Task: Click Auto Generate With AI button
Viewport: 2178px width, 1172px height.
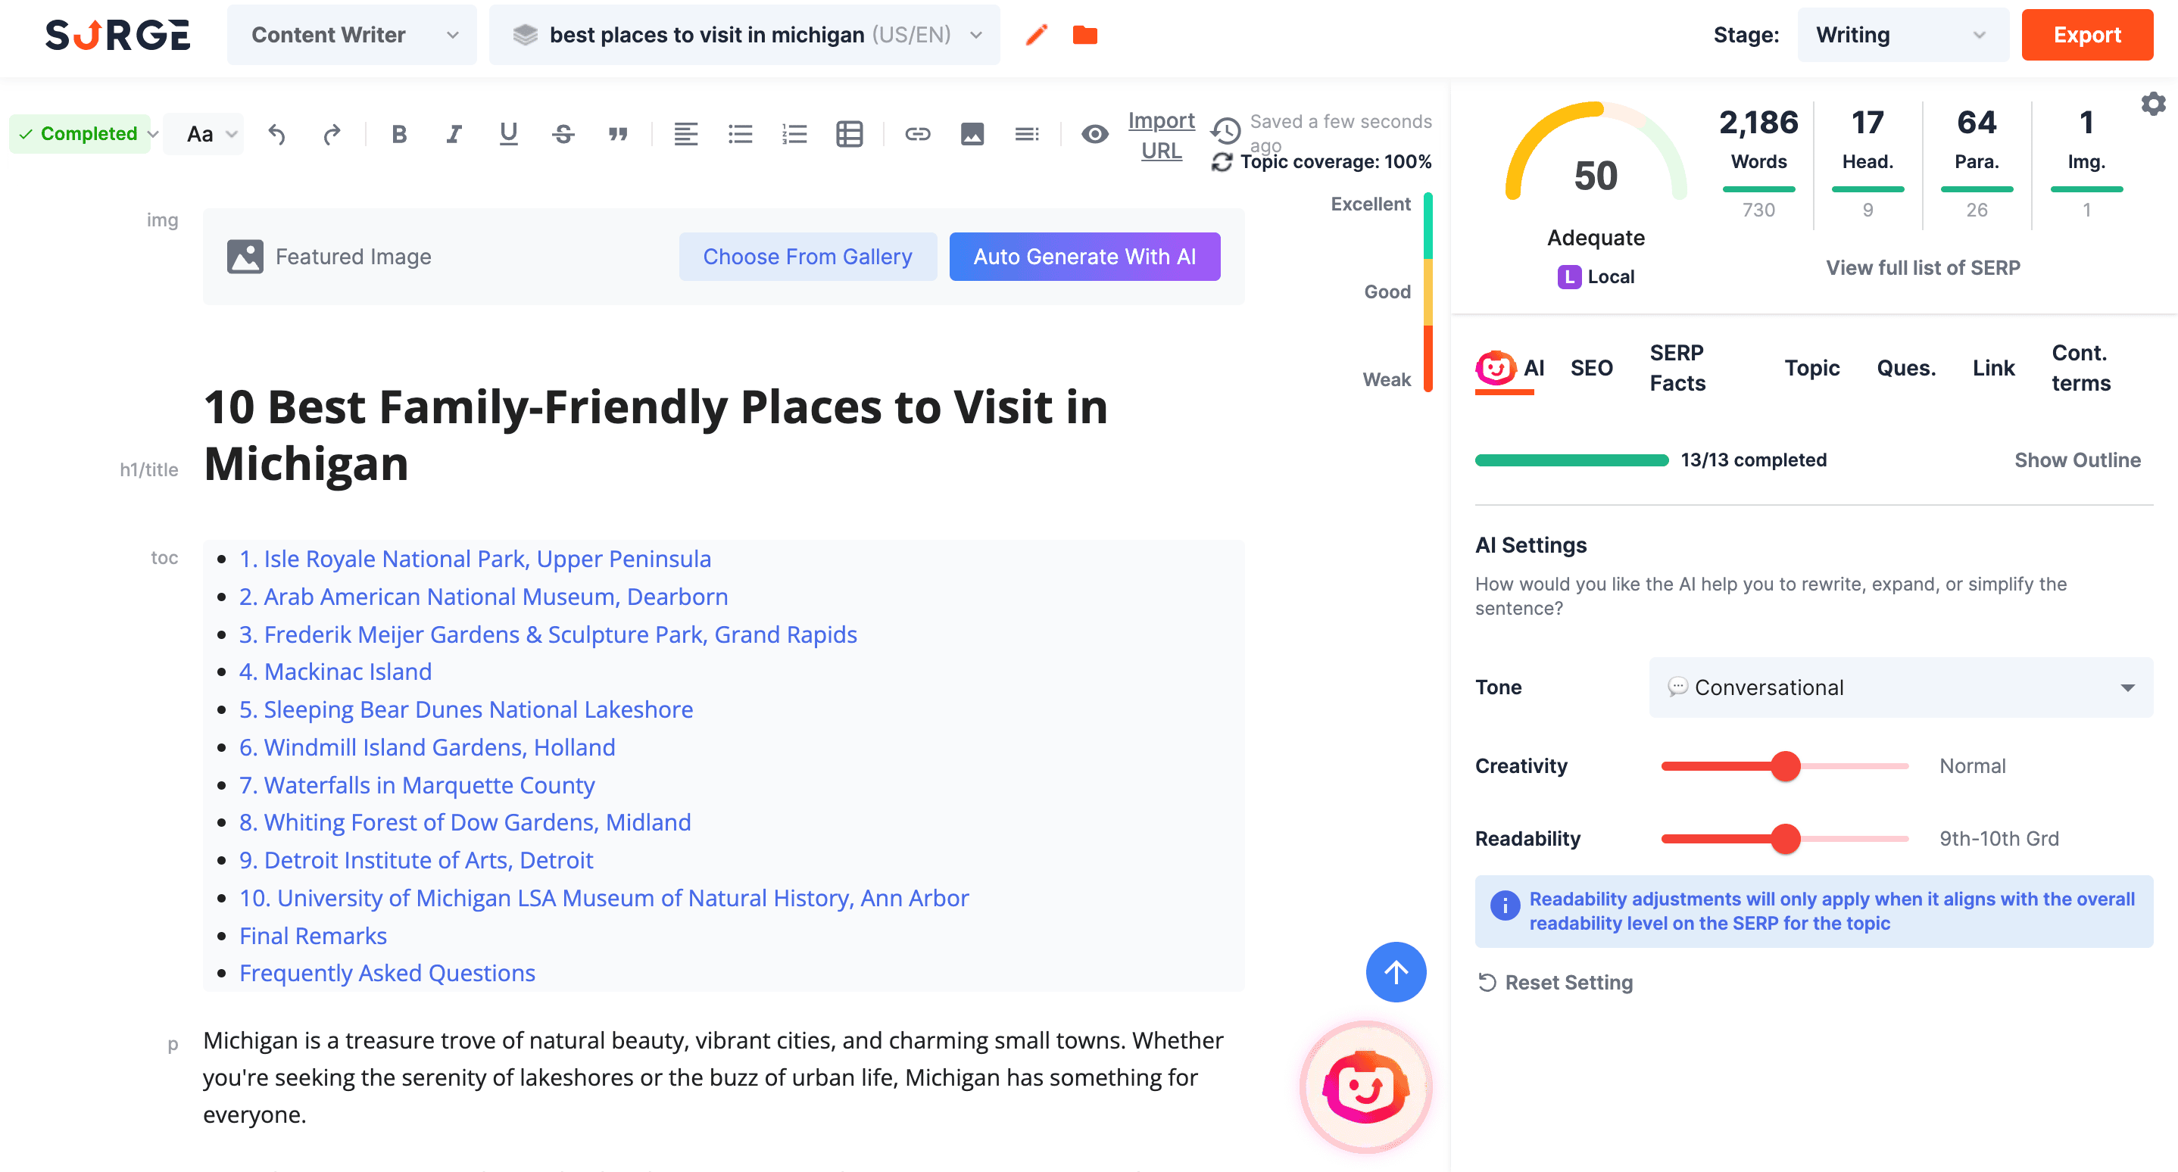Action: pyautogui.click(x=1085, y=258)
